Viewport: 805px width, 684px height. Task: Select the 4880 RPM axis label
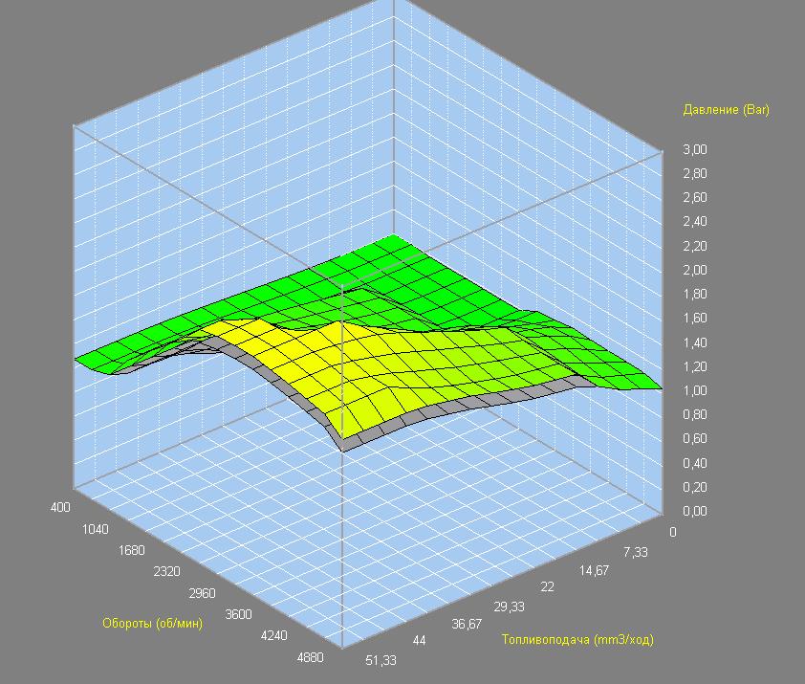pyautogui.click(x=311, y=657)
